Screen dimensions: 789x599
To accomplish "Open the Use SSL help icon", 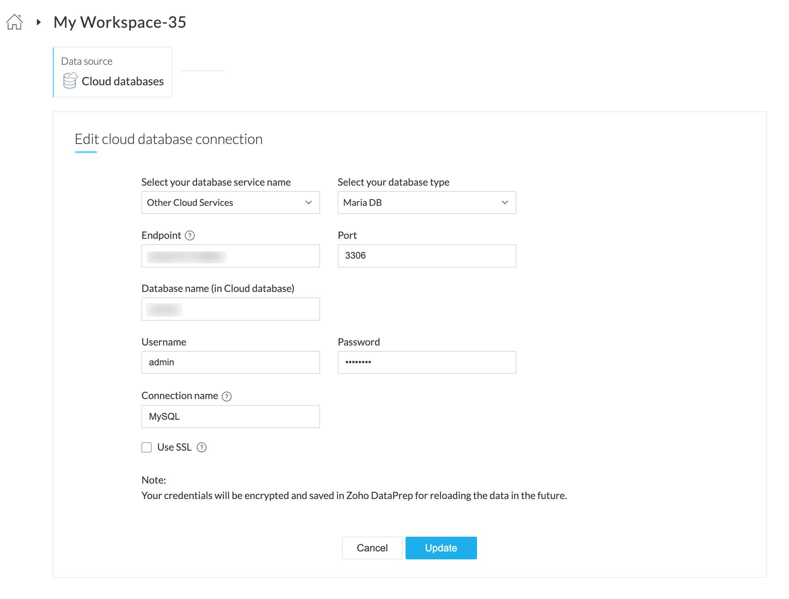I will (x=202, y=447).
